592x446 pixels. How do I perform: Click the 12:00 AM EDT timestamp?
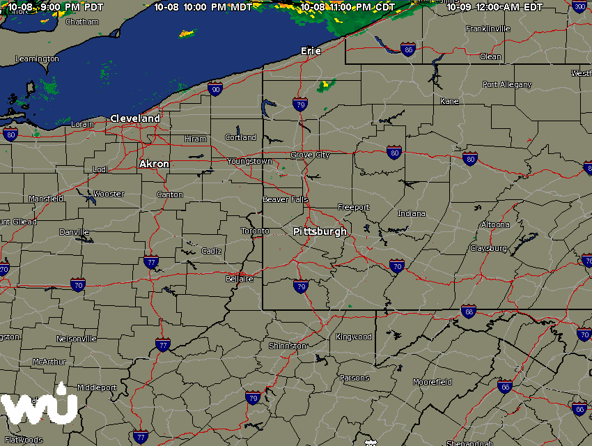(494, 7)
